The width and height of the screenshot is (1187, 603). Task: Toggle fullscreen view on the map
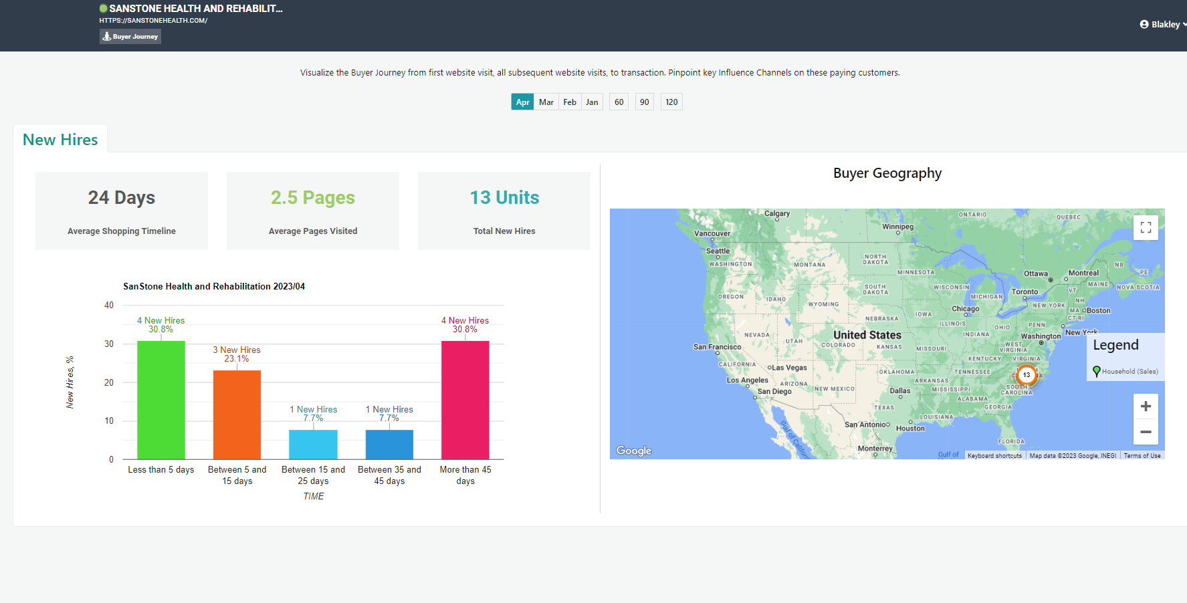pos(1146,227)
